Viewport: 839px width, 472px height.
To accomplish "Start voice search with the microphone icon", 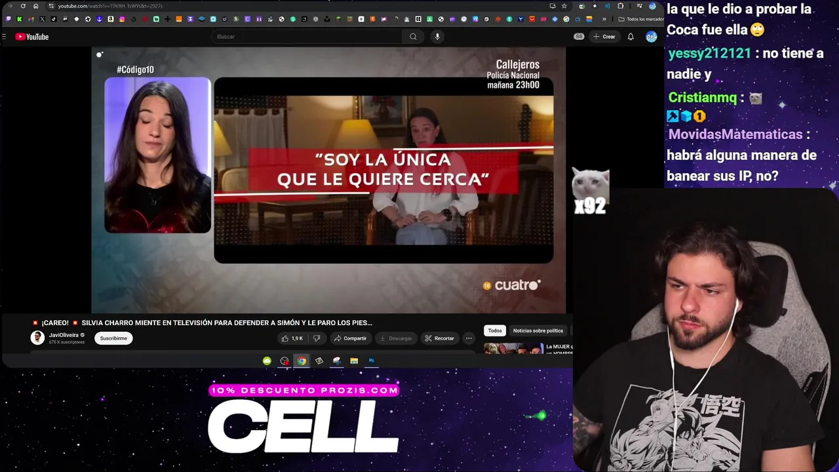I will pos(437,37).
